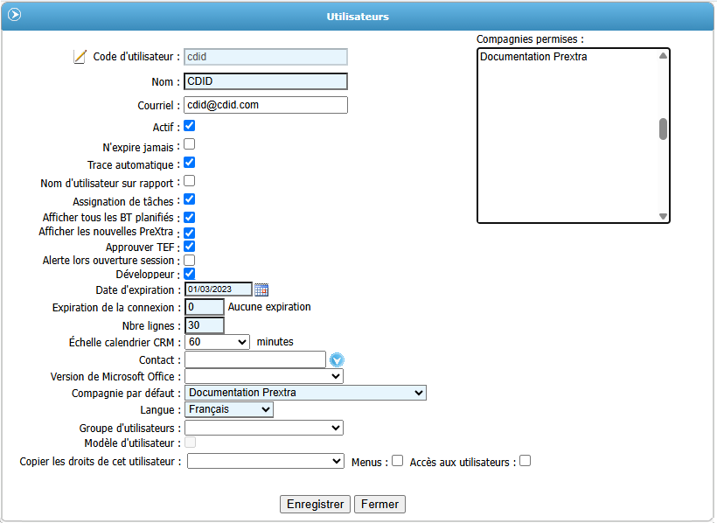
Task: Click the arrow icon in the title bar
Action: [x=14, y=15]
